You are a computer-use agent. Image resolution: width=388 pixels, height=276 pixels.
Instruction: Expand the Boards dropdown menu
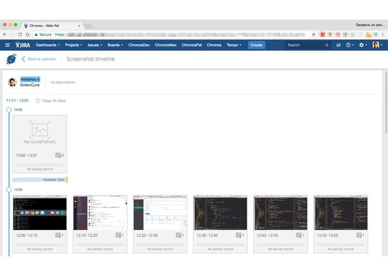tap(115, 45)
